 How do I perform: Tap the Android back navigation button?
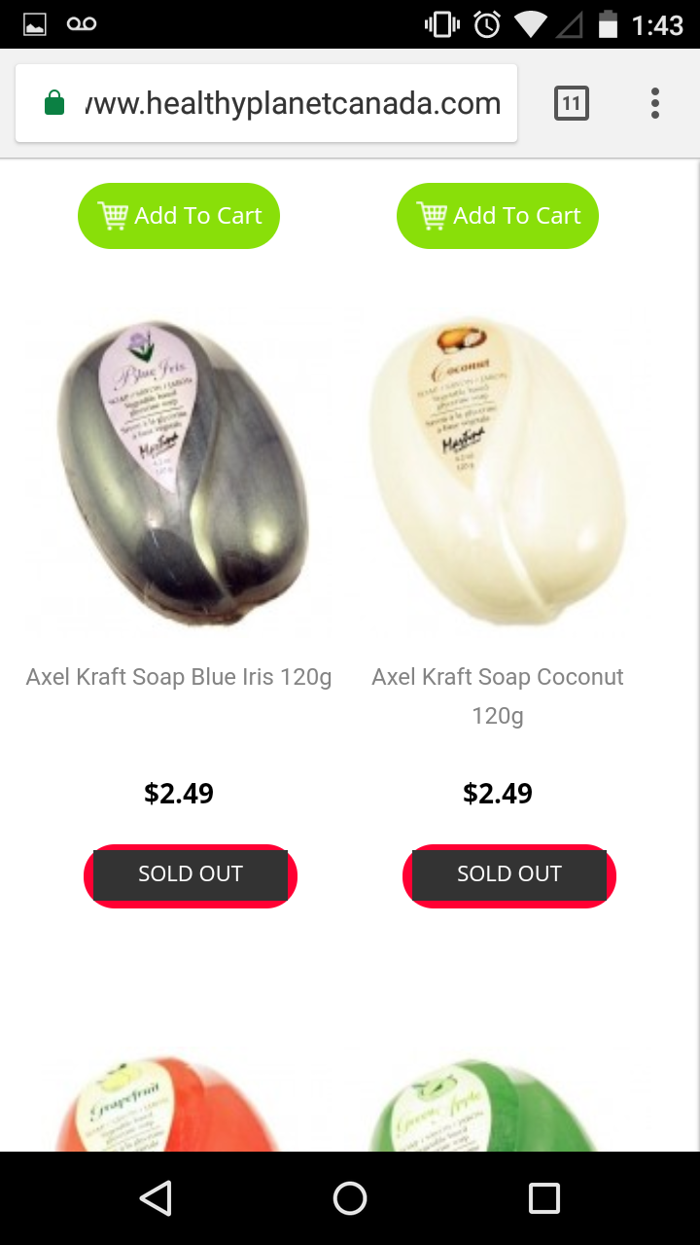(x=156, y=1198)
